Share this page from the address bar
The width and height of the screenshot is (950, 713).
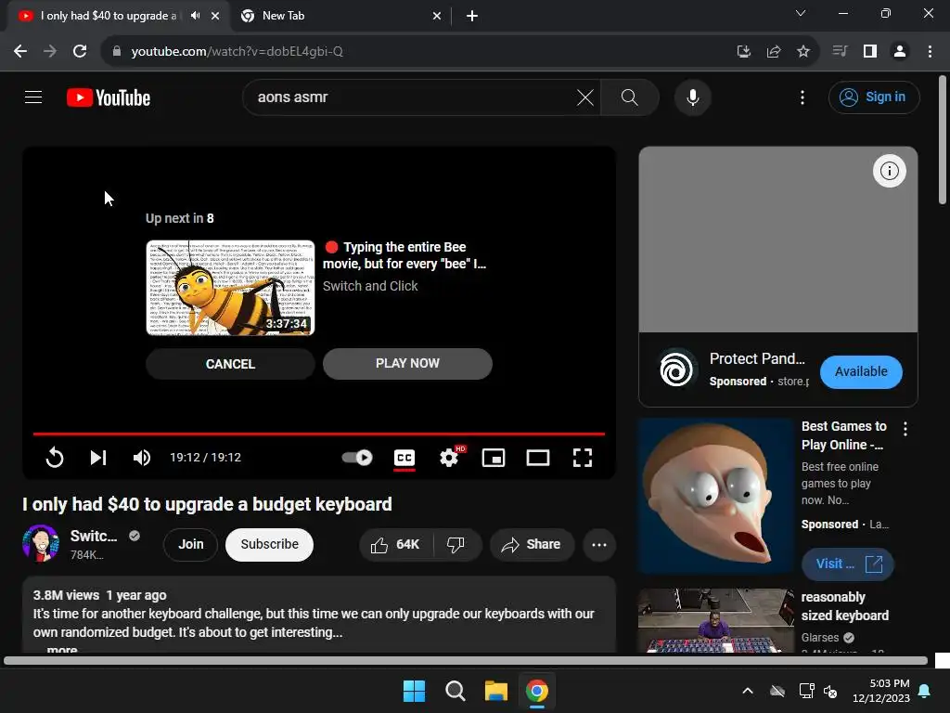tap(774, 52)
